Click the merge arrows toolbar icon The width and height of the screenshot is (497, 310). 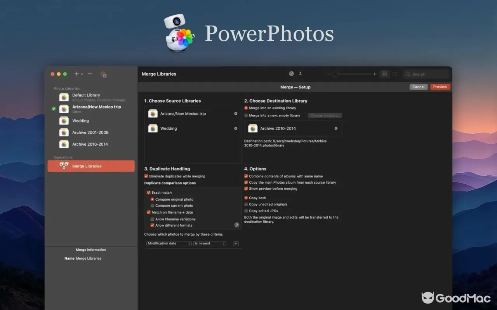click(300, 74)
